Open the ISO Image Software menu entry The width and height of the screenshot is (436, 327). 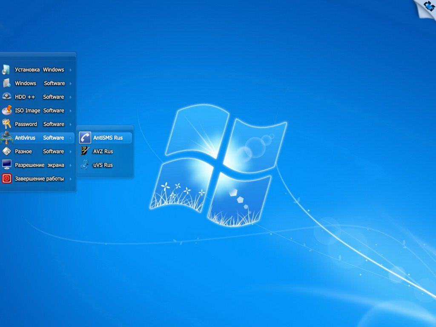pos(37,110)
